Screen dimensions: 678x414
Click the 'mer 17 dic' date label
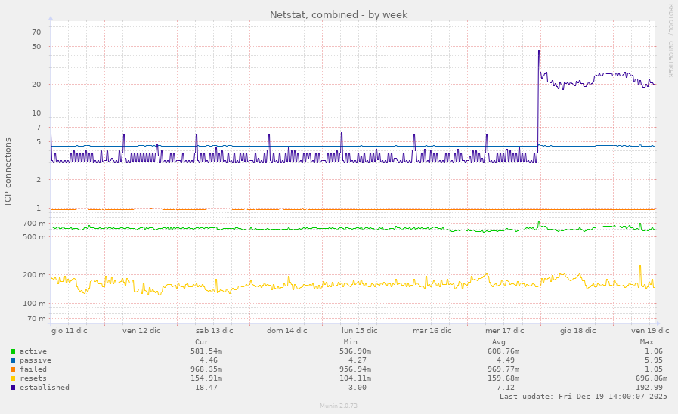tap(505, 331)
